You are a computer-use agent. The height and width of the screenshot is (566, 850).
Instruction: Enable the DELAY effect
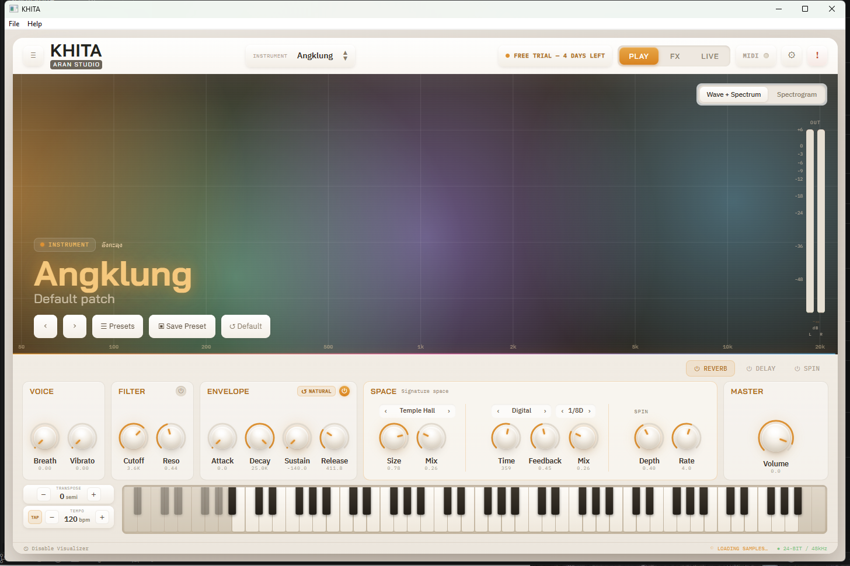tap(761, 368)
